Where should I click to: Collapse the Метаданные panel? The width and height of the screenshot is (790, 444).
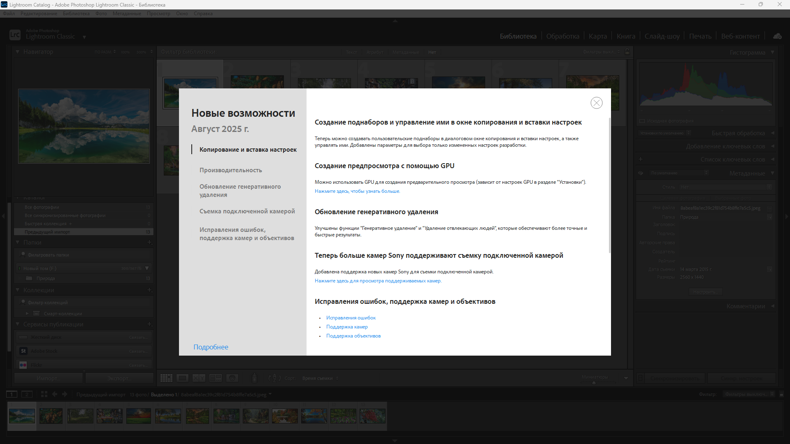tap(772, 173)
